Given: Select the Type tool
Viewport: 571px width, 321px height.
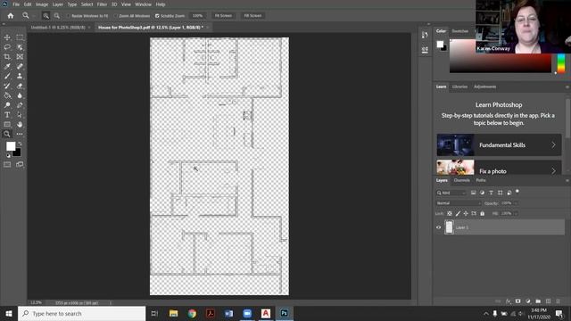Looking at the screenshot, I should pos(7,115).
